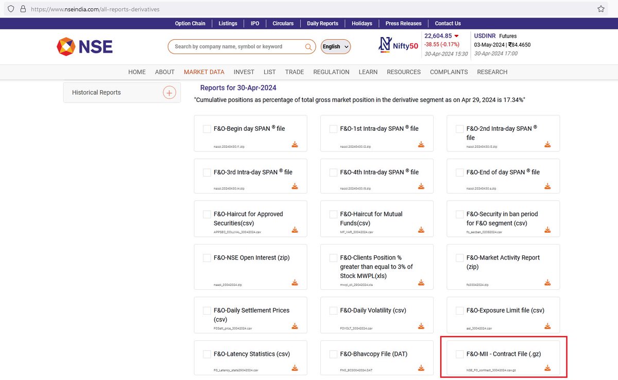
Task: Tick the F&O-2nd Intra-day SPAN checkbox
Action: click(459, 129)
